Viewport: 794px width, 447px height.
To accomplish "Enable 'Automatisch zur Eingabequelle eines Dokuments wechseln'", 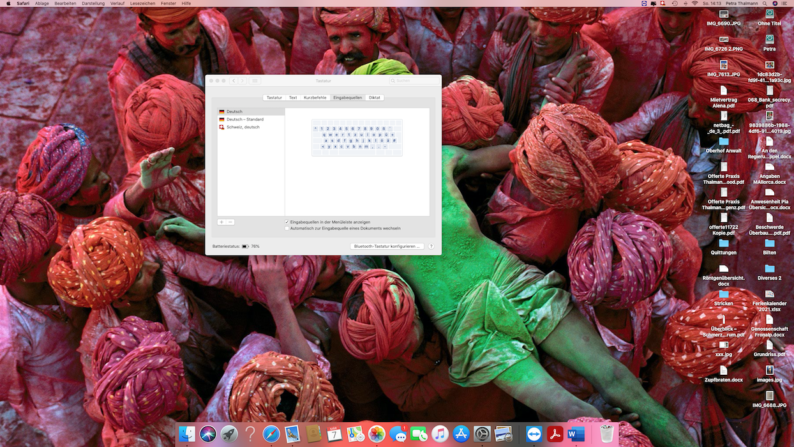I will 287,228.
